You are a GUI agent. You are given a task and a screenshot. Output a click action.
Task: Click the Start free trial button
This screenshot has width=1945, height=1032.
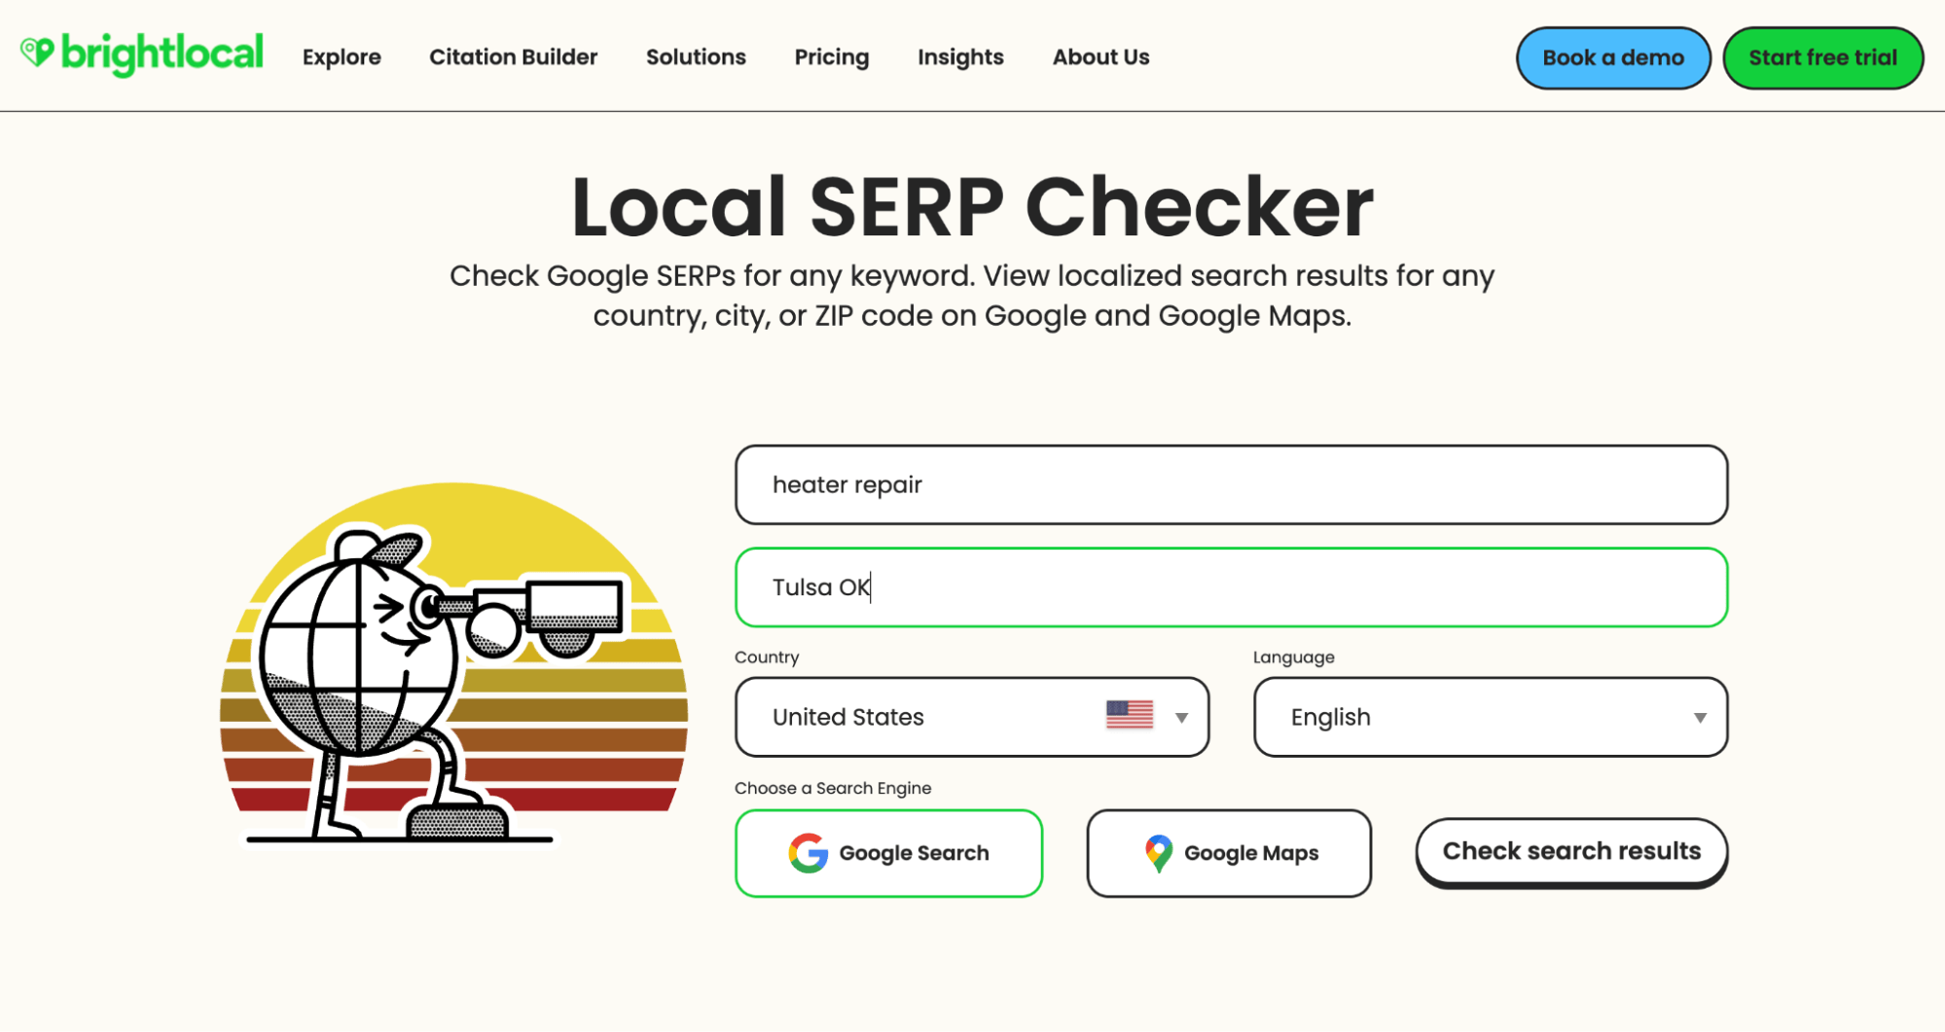[x=1822, y=57]
